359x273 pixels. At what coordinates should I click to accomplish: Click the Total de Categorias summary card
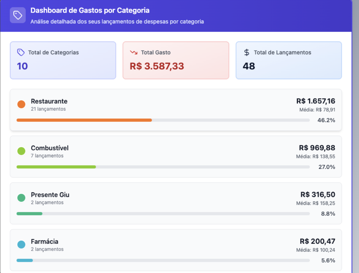click(x=63, y=60)
